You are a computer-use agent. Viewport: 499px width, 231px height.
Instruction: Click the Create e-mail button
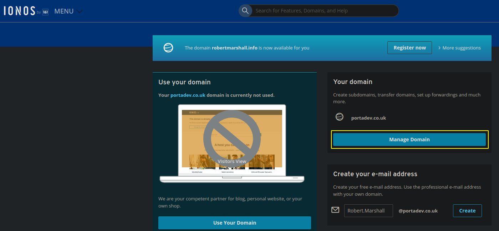point(467,211)
